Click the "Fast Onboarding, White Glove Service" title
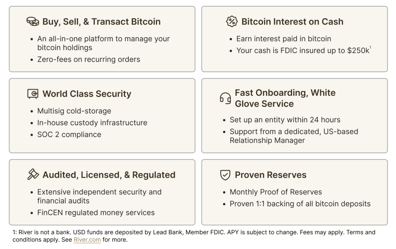Screen dimensions: 396x249 tap(285, 98)
